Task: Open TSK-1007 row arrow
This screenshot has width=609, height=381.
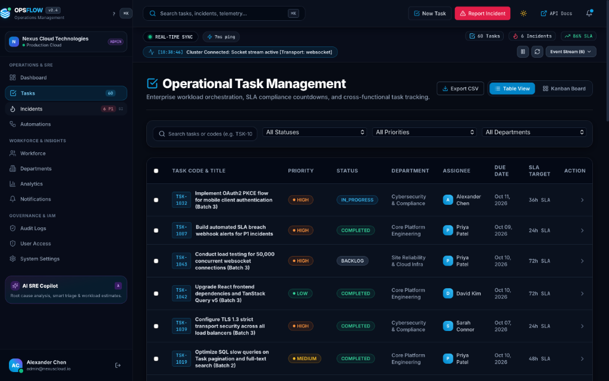Action: (x=582, y=230)
